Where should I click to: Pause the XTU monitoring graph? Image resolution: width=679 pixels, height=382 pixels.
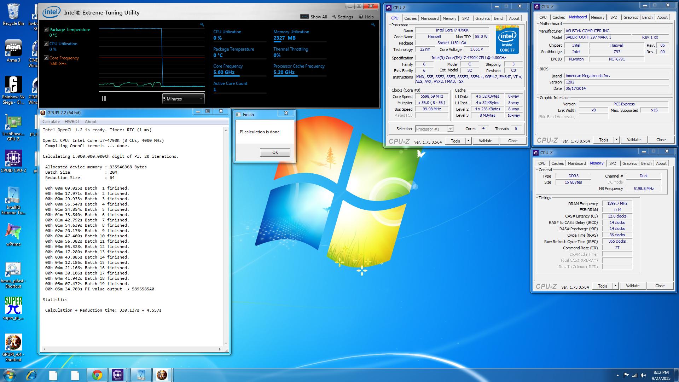click(104, 99)
